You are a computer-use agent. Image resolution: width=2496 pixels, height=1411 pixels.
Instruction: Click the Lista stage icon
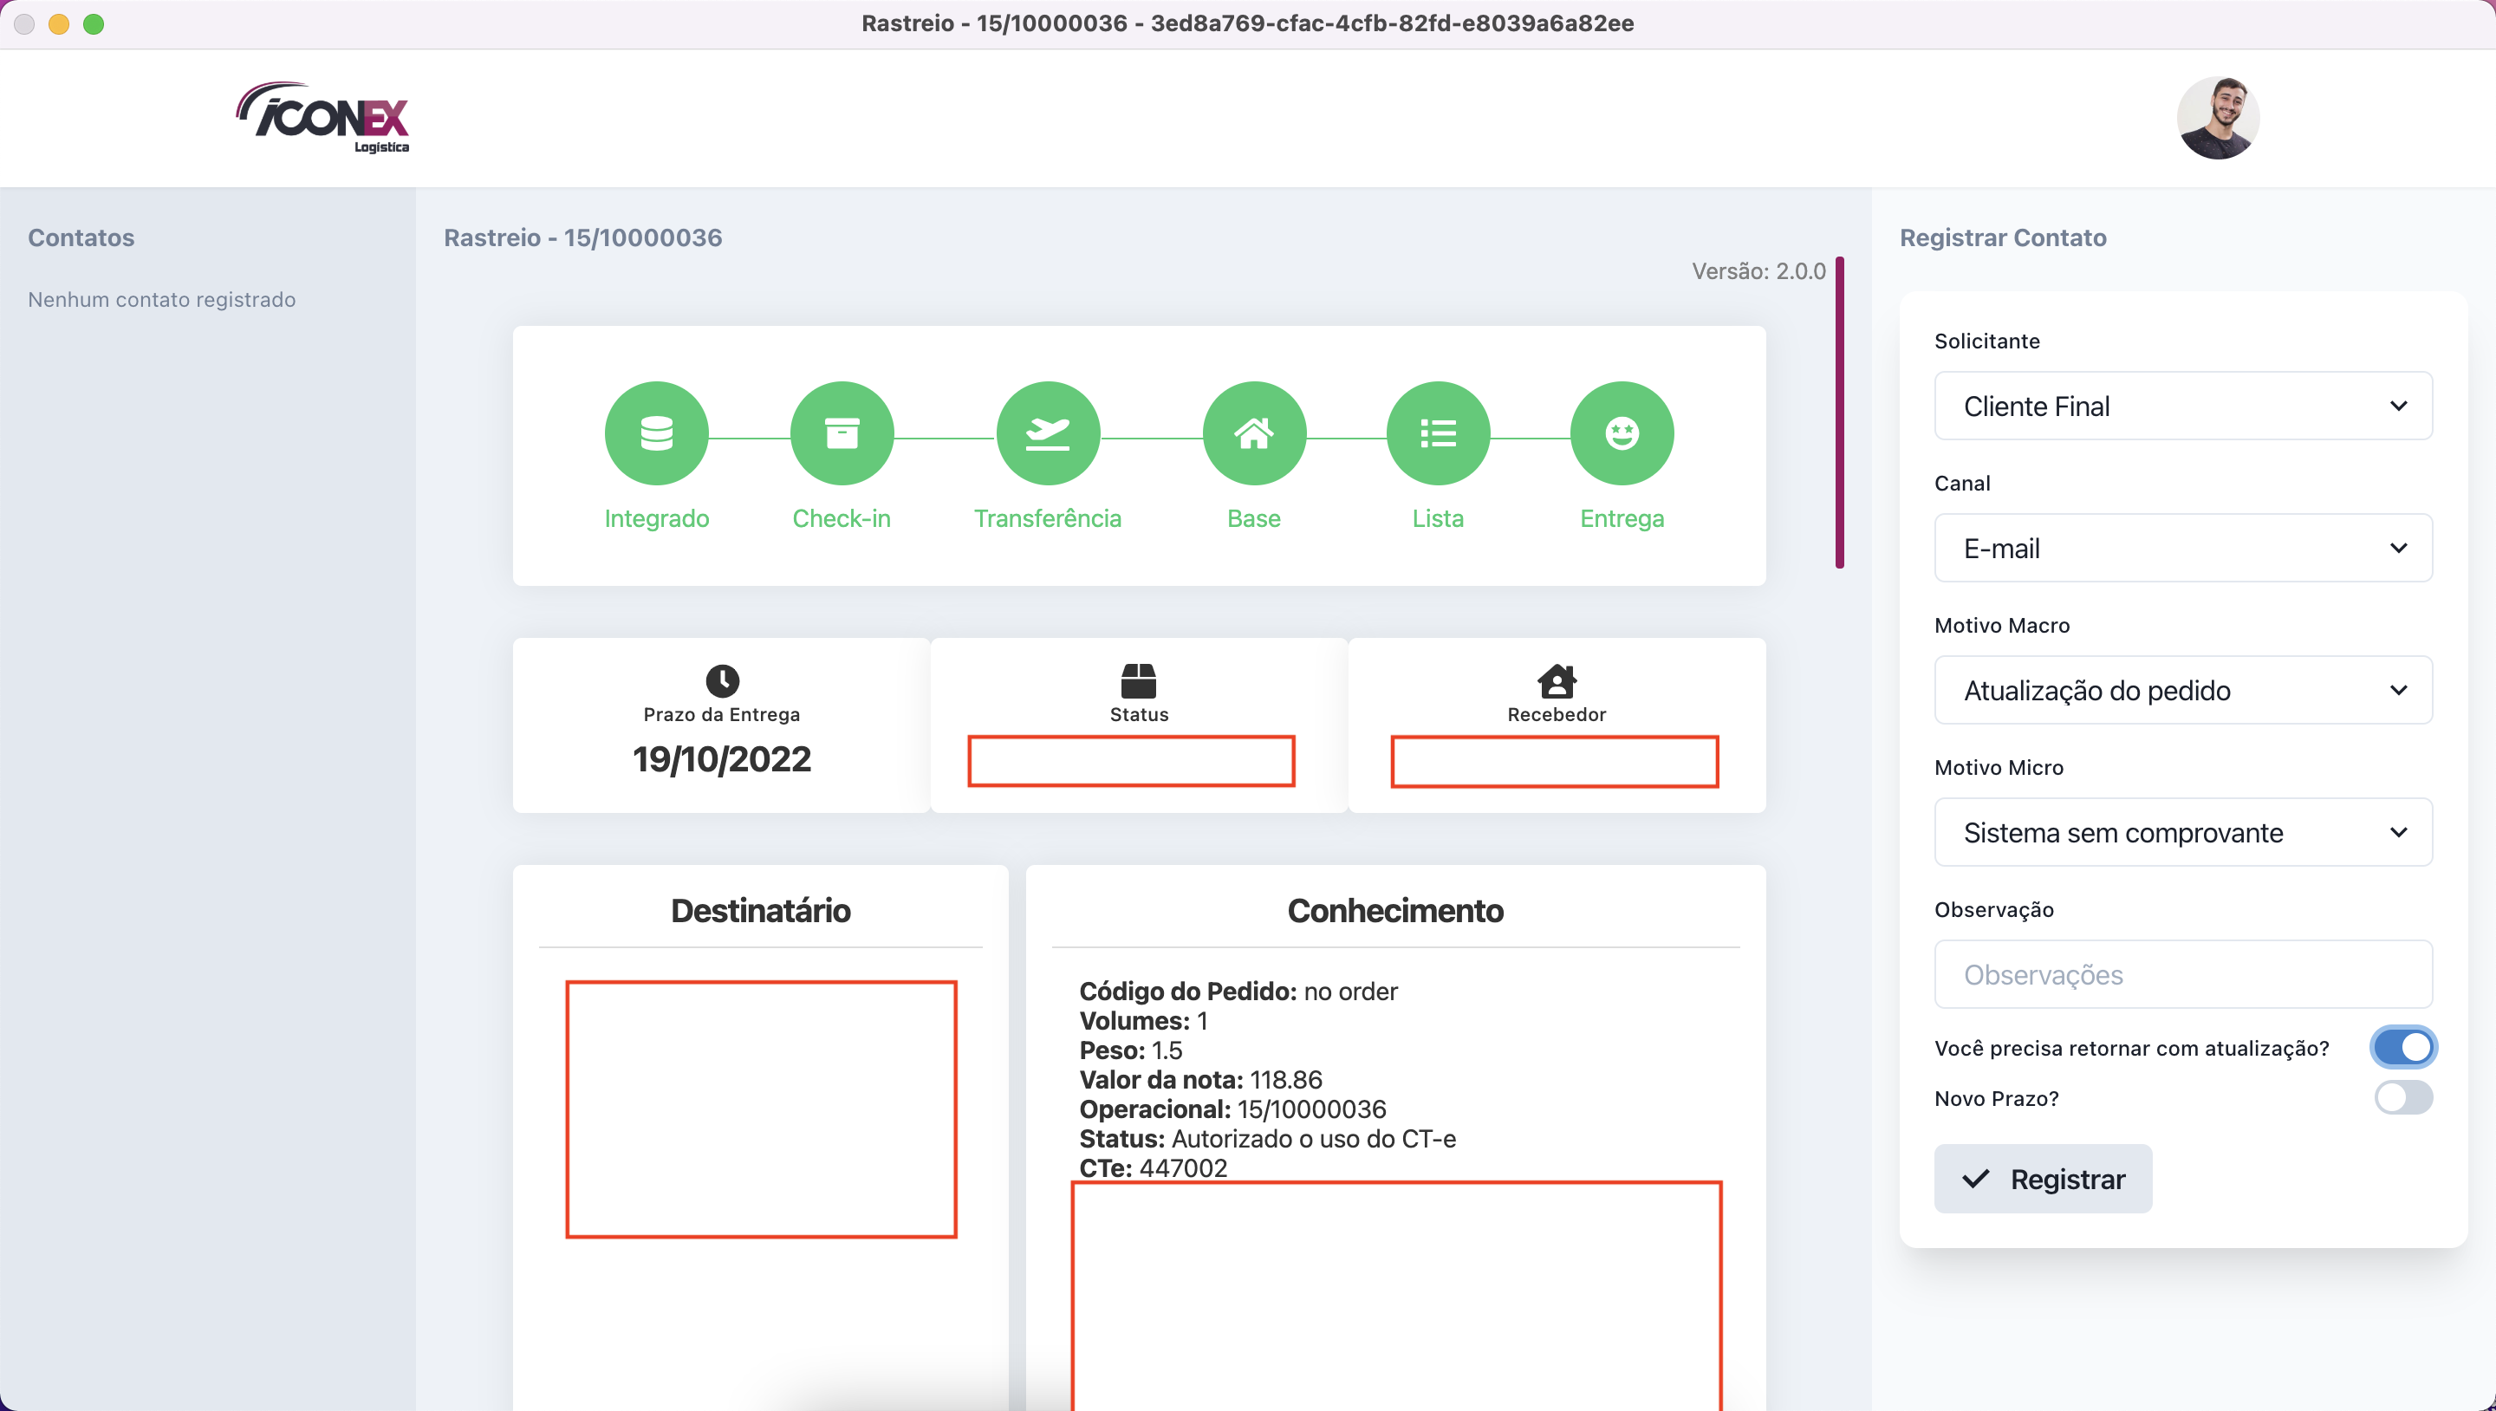[1438, 433]
